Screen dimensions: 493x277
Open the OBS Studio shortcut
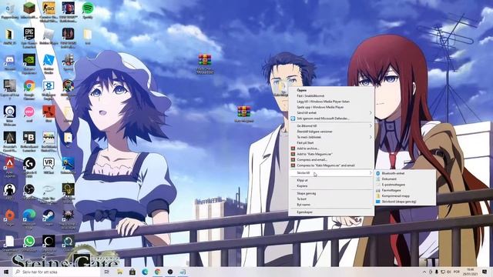tap(29, 192)
